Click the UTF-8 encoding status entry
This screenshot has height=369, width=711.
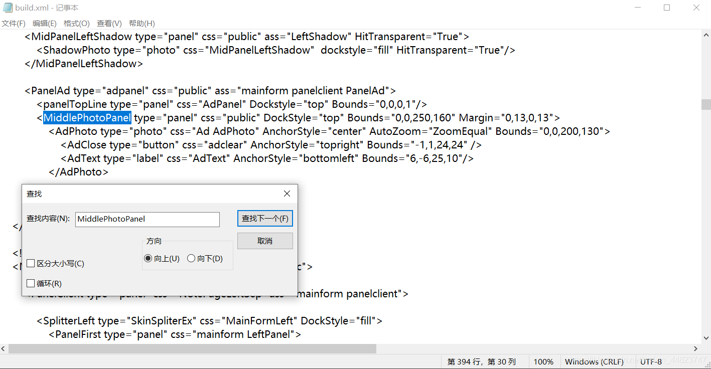click(651, 361)
